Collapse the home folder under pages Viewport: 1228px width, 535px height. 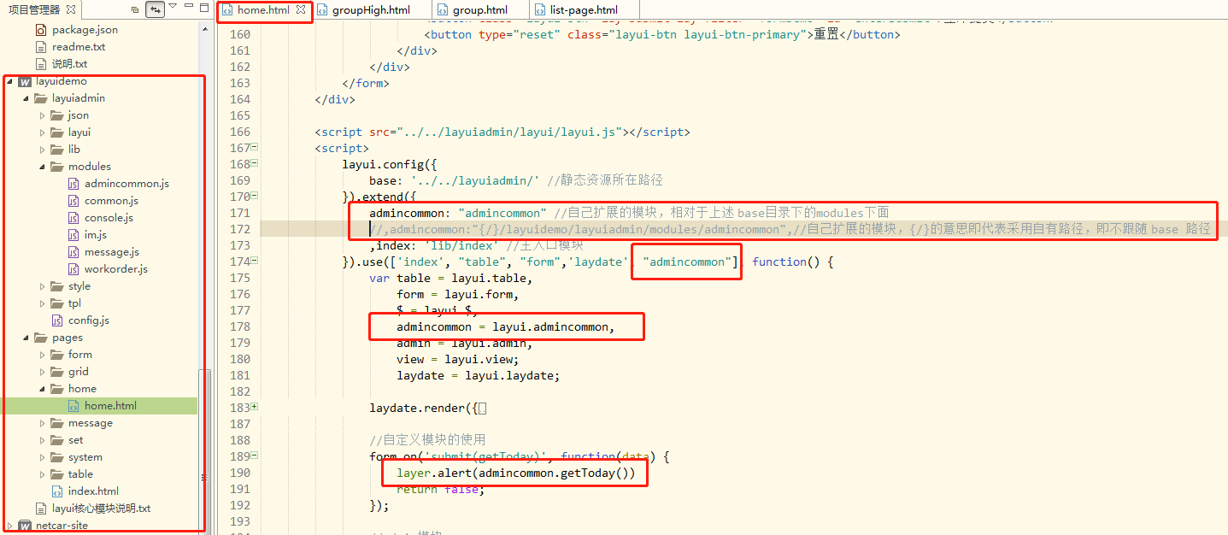(43, 389)
